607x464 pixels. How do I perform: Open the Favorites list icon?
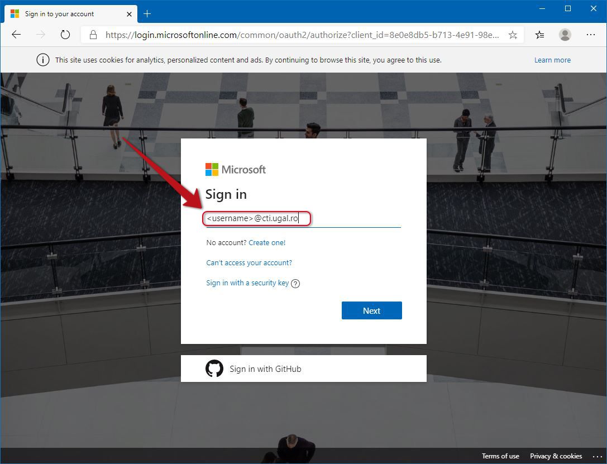tap(539, 35)
